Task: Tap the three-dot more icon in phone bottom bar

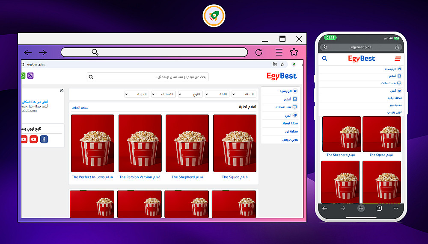Action: click(396, 208)
